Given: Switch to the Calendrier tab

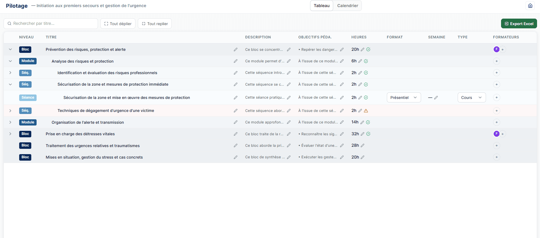Looking at the screenshot, I should pyautogui.click(x=348, y=6).
